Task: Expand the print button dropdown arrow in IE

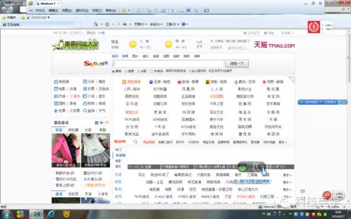Action: point(130,24)
